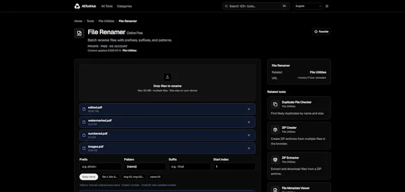This screenshot has height=192, width=405.
Task: Click the Favorite button
Action: click(x=321, y=32)
